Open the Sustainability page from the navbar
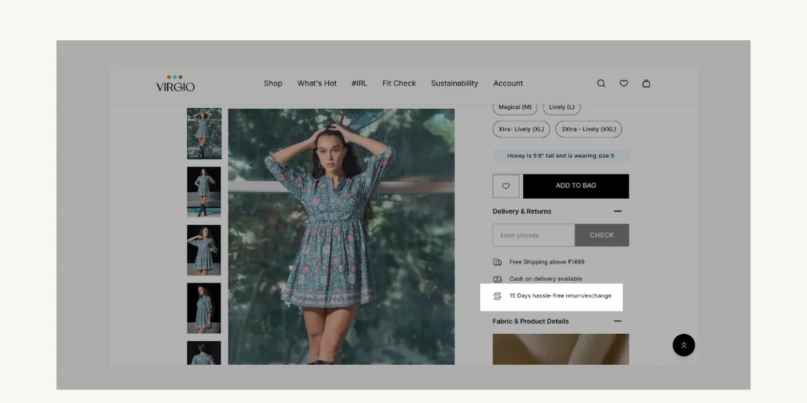This screenshot has width=807, height=403. pos(455,83)
